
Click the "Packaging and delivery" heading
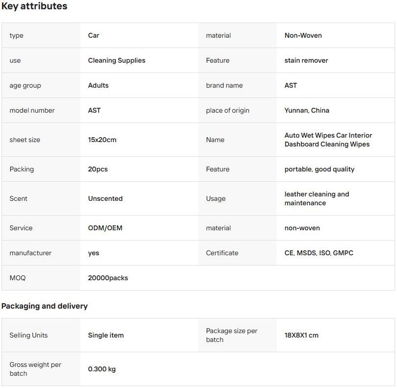[x=44, y=306]
